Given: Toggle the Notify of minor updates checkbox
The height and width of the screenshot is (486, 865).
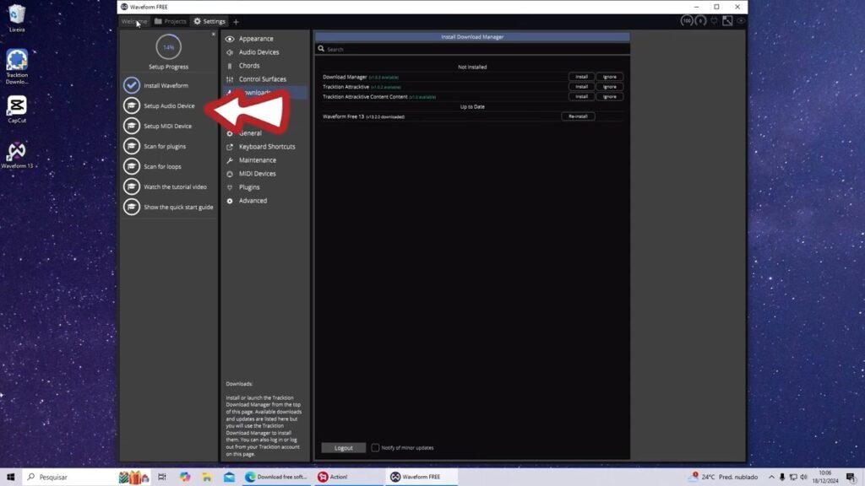Looking at the screenshot, I should point(375,447).
